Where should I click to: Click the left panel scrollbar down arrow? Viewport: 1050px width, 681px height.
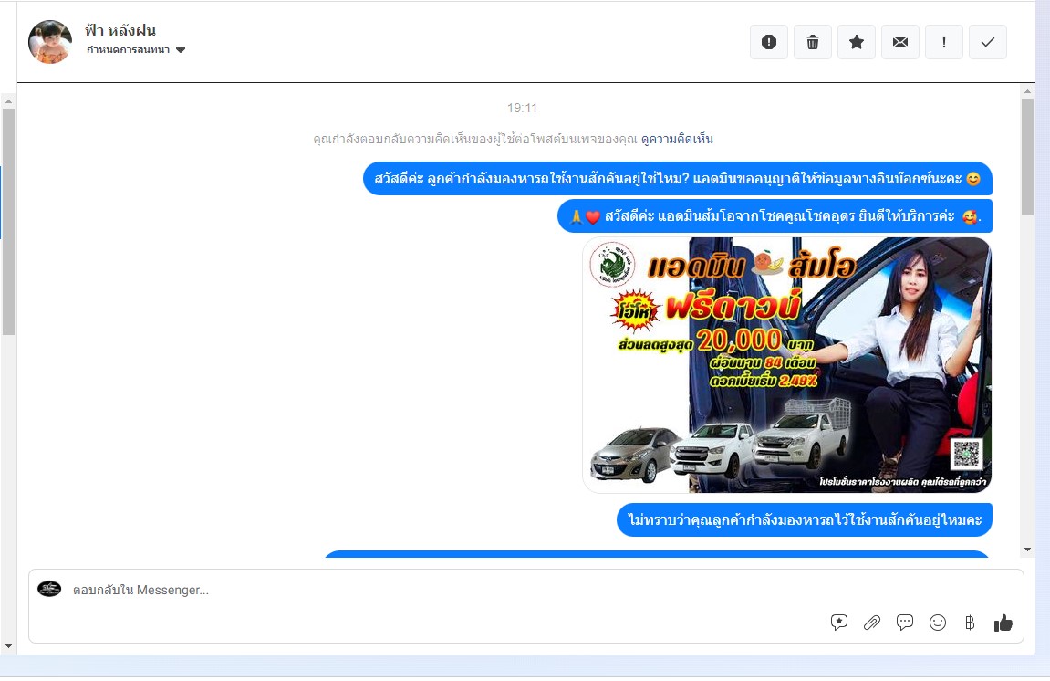[x=8, y=647]
